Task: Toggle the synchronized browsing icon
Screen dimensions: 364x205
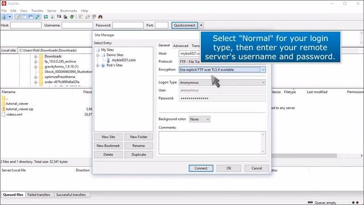Action: pyautogui.click(x=94, y=17)
